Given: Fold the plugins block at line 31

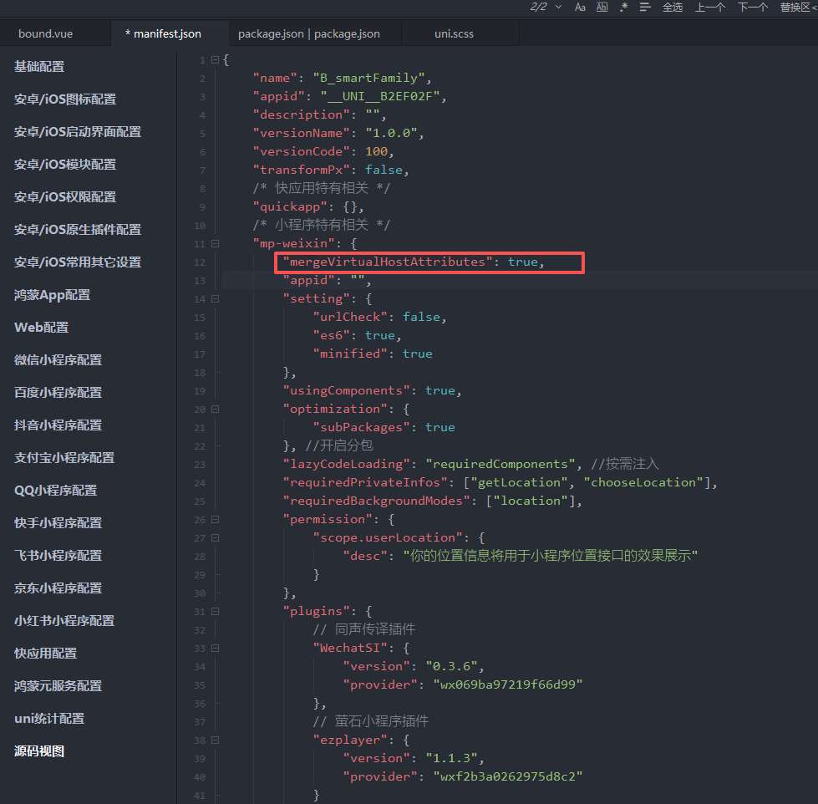Looking at the screenshot, I should (x=215, y=611).
